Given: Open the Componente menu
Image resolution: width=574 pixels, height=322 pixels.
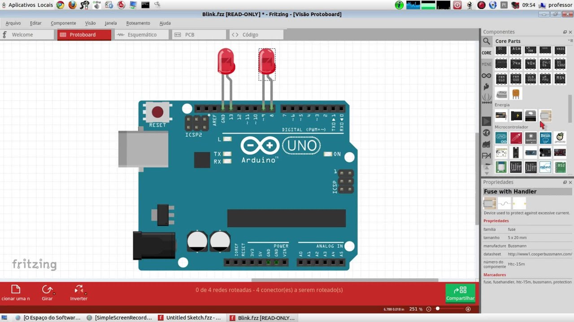Looking at the screenshot, I should click(63, 23).
